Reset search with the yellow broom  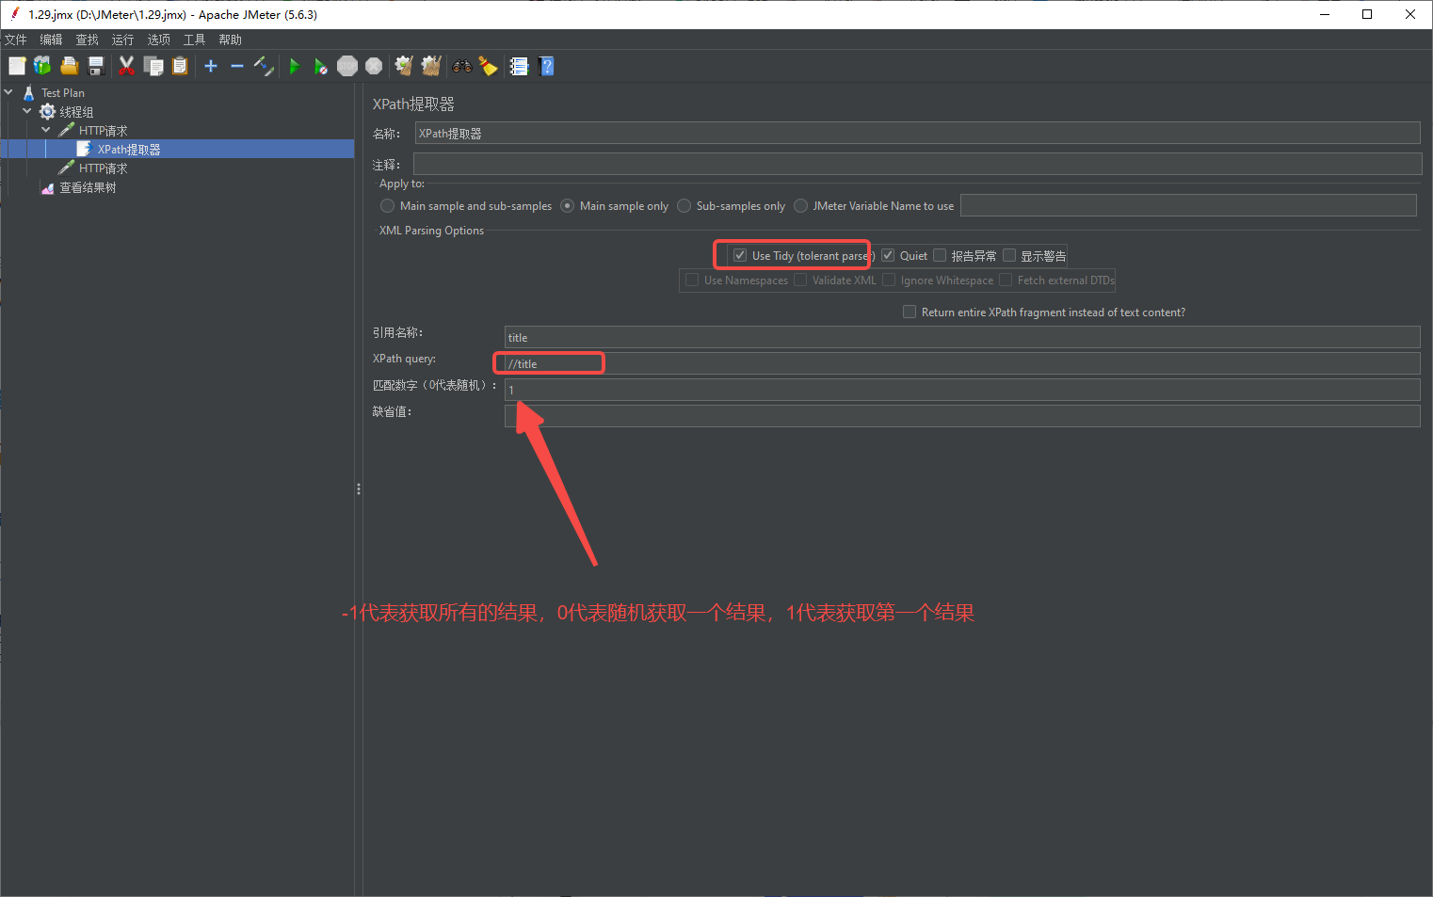(x=488, y=66)
